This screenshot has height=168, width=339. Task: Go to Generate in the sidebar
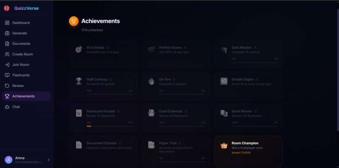(26, 33)
